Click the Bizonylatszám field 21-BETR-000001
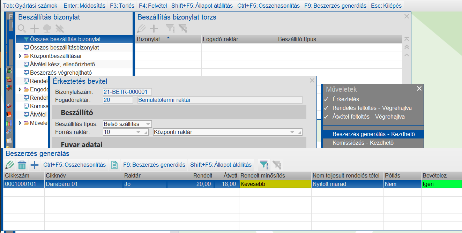Image resolution: width=462 pixels, height=233 pixels. click(x=127, y=92)
